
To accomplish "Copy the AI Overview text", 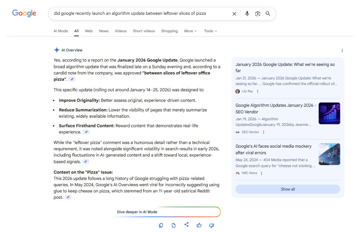I will pyautogui.click(x=161, y=225).
